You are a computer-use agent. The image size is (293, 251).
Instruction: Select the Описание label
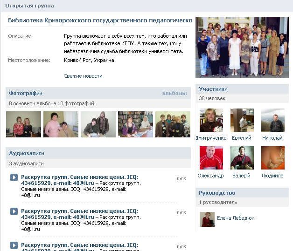[20, 36]
